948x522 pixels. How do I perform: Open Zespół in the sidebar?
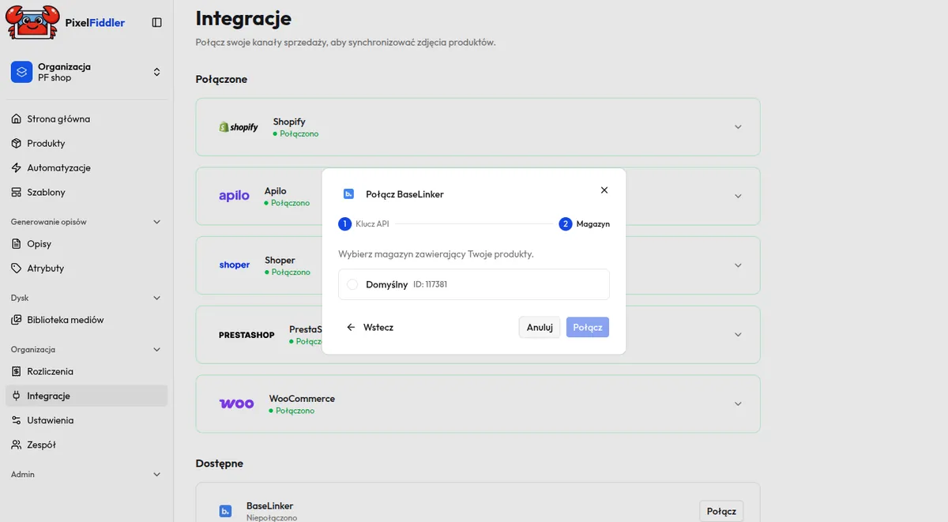point(87,445)
